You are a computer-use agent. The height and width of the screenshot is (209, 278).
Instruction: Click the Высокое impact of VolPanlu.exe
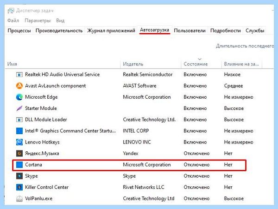click(234, 198)
